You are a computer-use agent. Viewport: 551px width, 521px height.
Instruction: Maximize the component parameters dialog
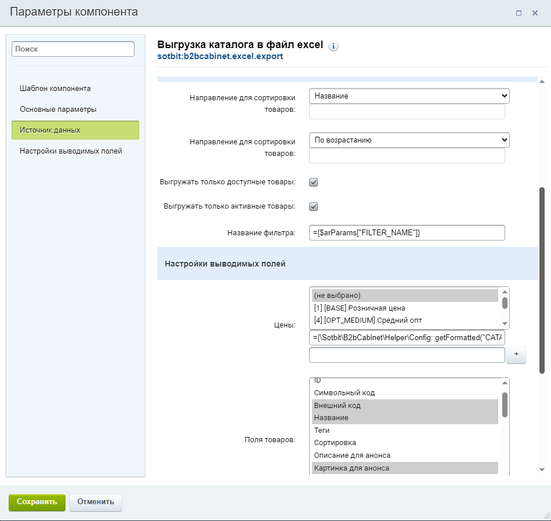(519, 13)
